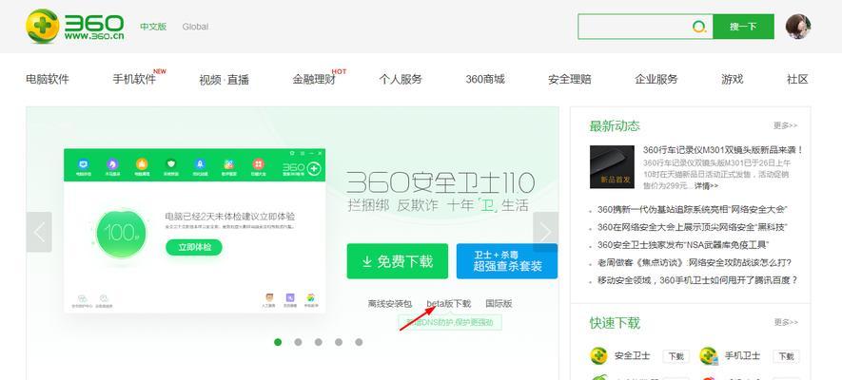Click the 详情>> link
Image resolution: width=842 pixels, height=380 pixels.
(706, 186)
